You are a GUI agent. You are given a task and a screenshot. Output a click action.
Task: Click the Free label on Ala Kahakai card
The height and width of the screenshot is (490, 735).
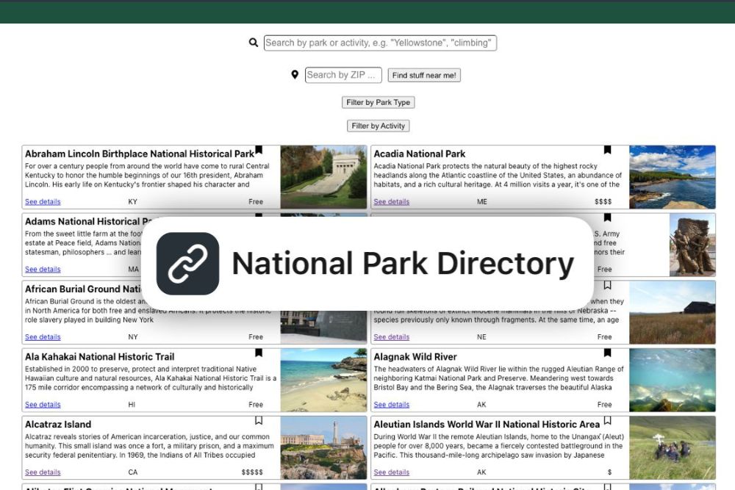point(256,404)
